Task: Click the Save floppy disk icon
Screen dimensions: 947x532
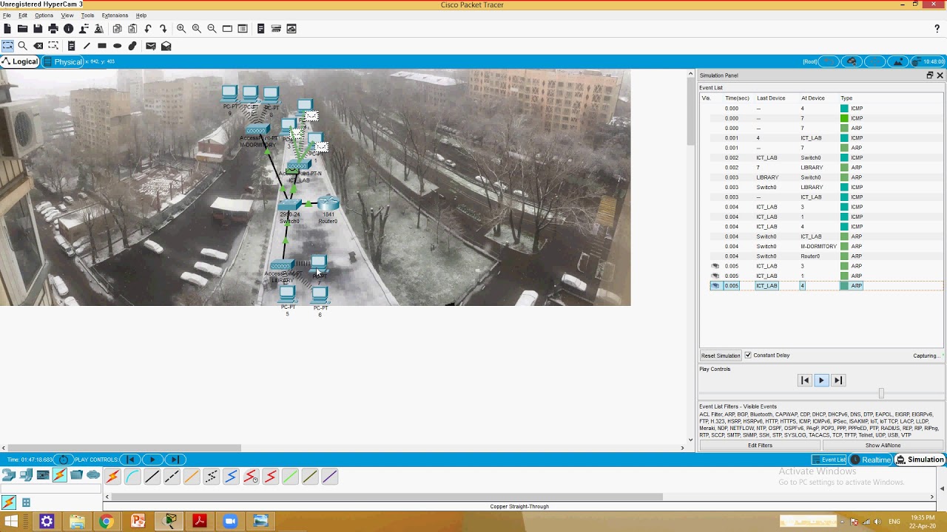Action: tap(38, 29)
